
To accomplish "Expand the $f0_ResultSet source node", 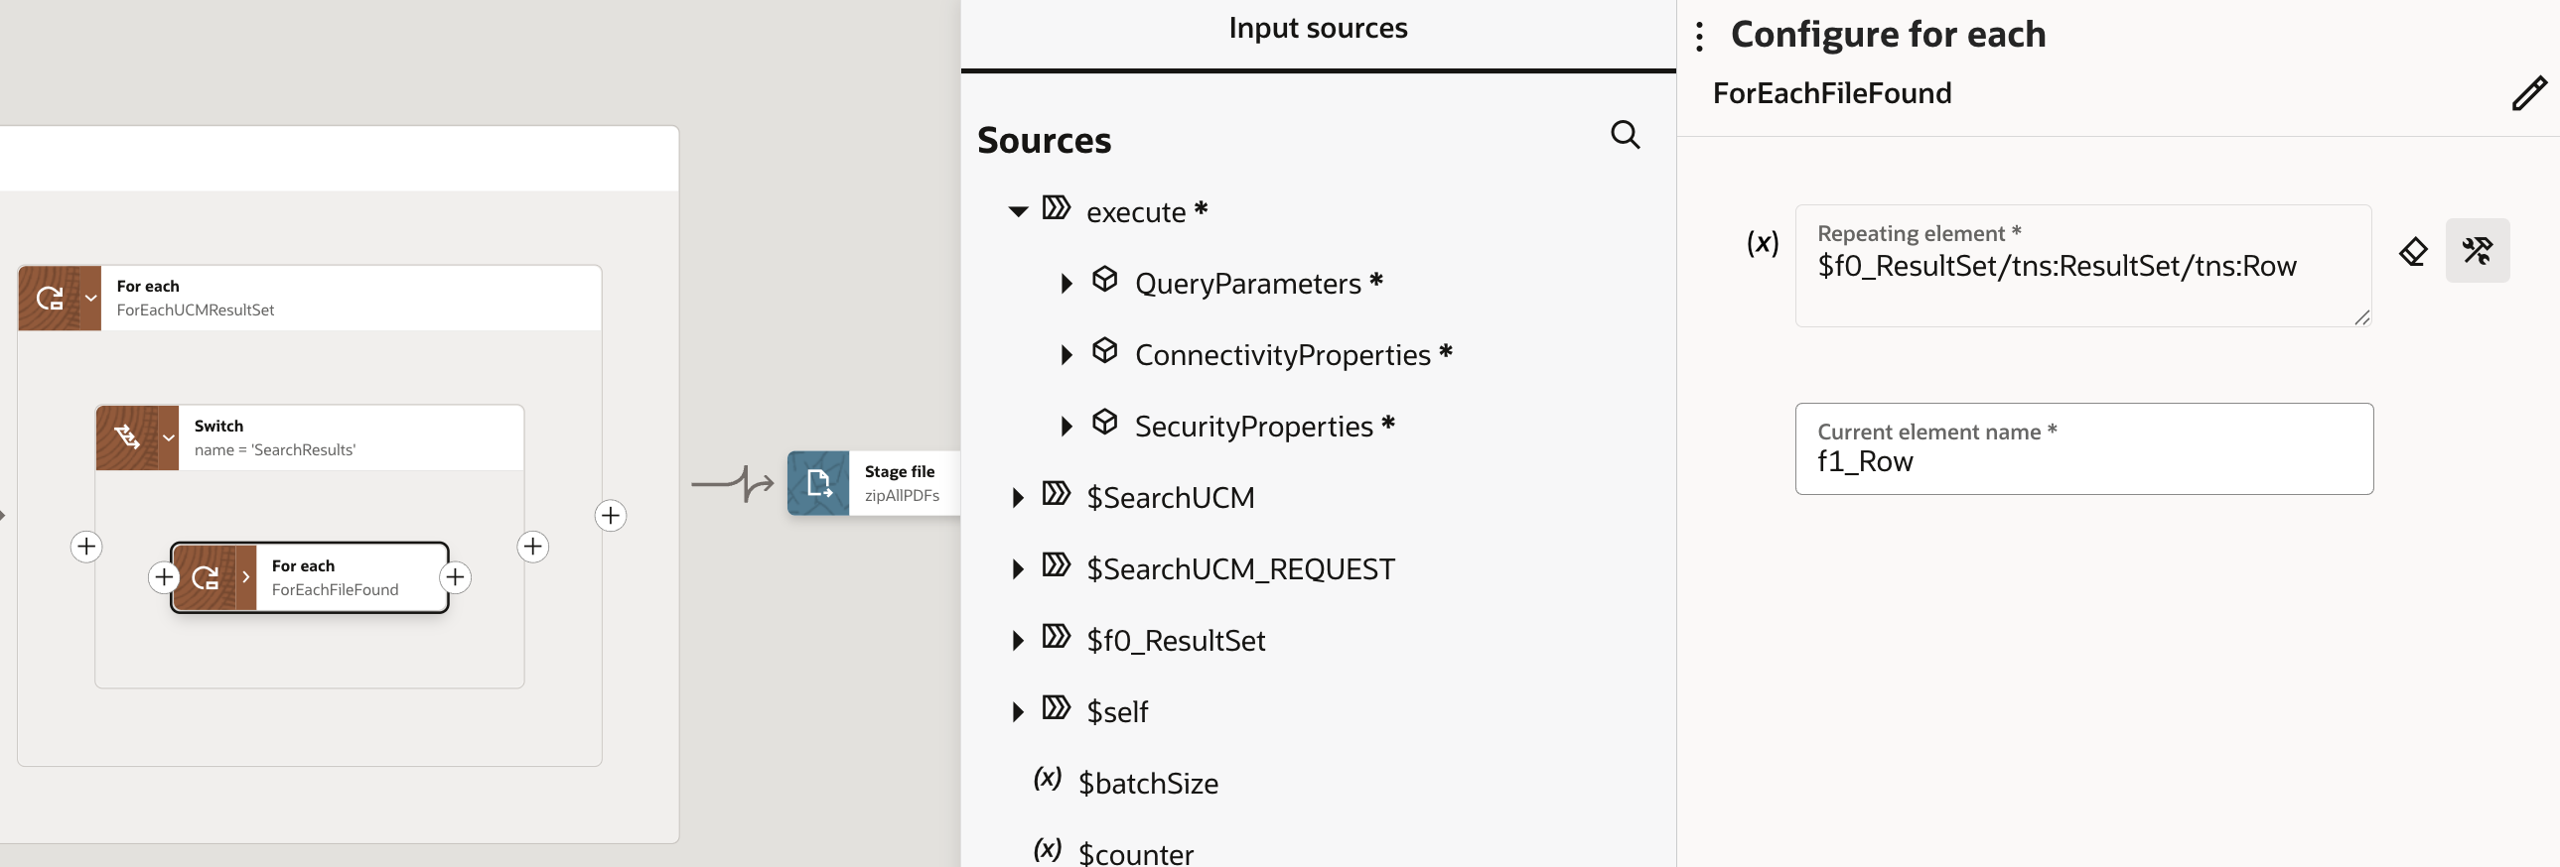I will 1018,641.
